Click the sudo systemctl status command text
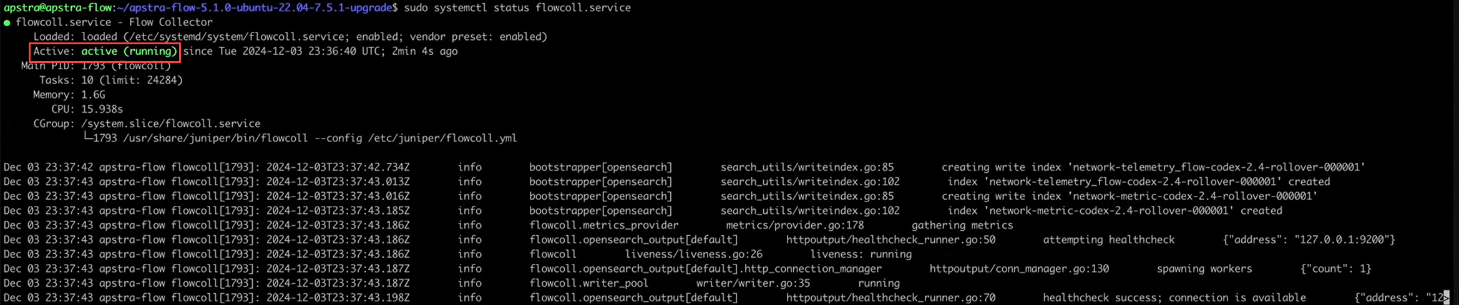The image size is (1459, 305). [x=517, y=7]
